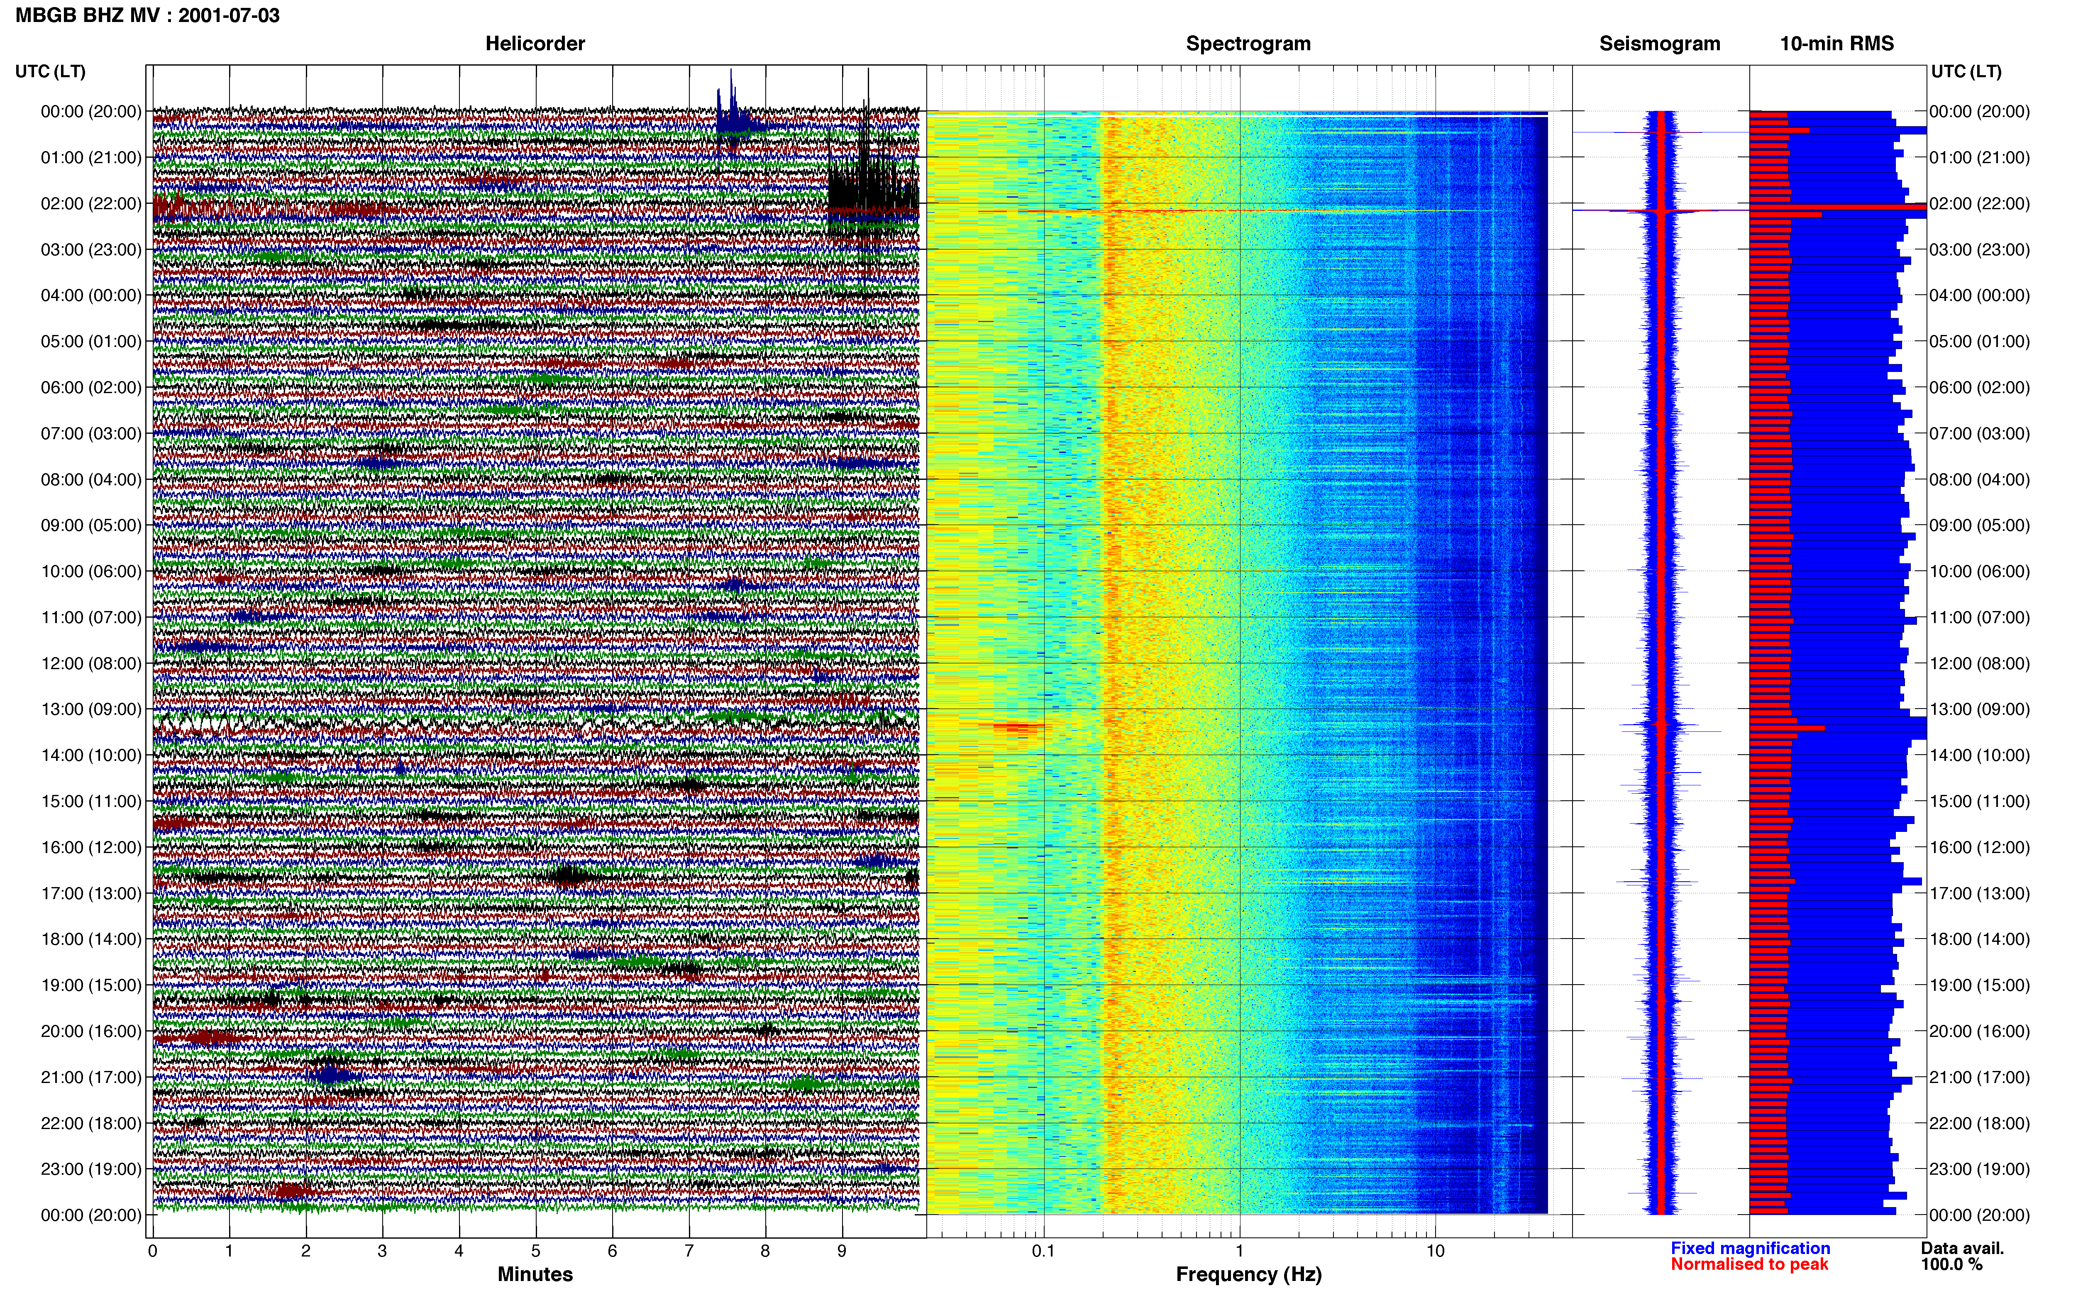Click the '100.0 %' availability value
The height and width of the screenshot is (1303, 2083).
1951,1264
